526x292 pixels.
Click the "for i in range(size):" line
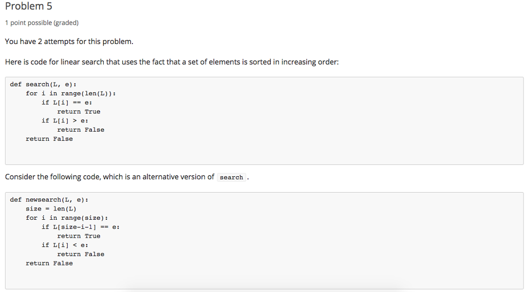pyautogui.click(x=67, y=218)
